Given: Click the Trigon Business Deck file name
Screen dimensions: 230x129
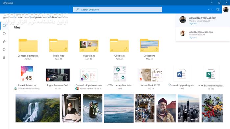Looking at the screenshot, I should click(x=57, y=85).
